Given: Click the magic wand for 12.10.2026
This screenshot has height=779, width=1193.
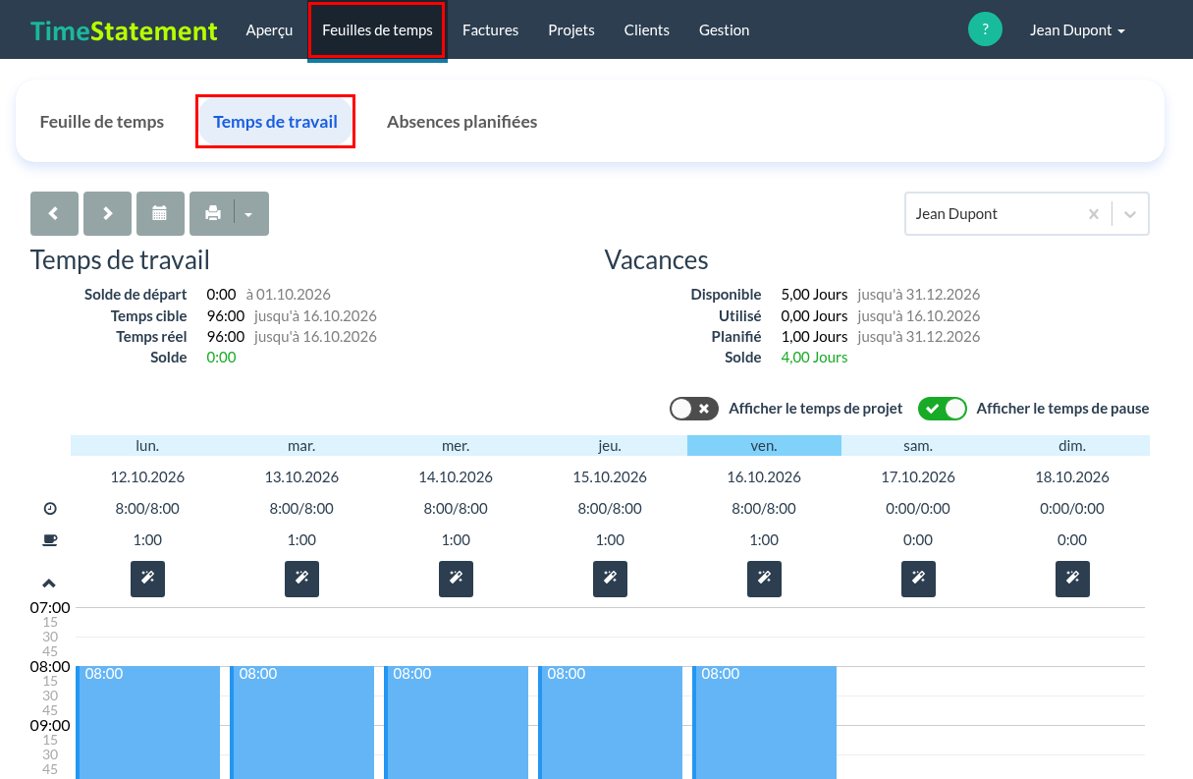Looking at the screenshot, I should pos(147,579).
